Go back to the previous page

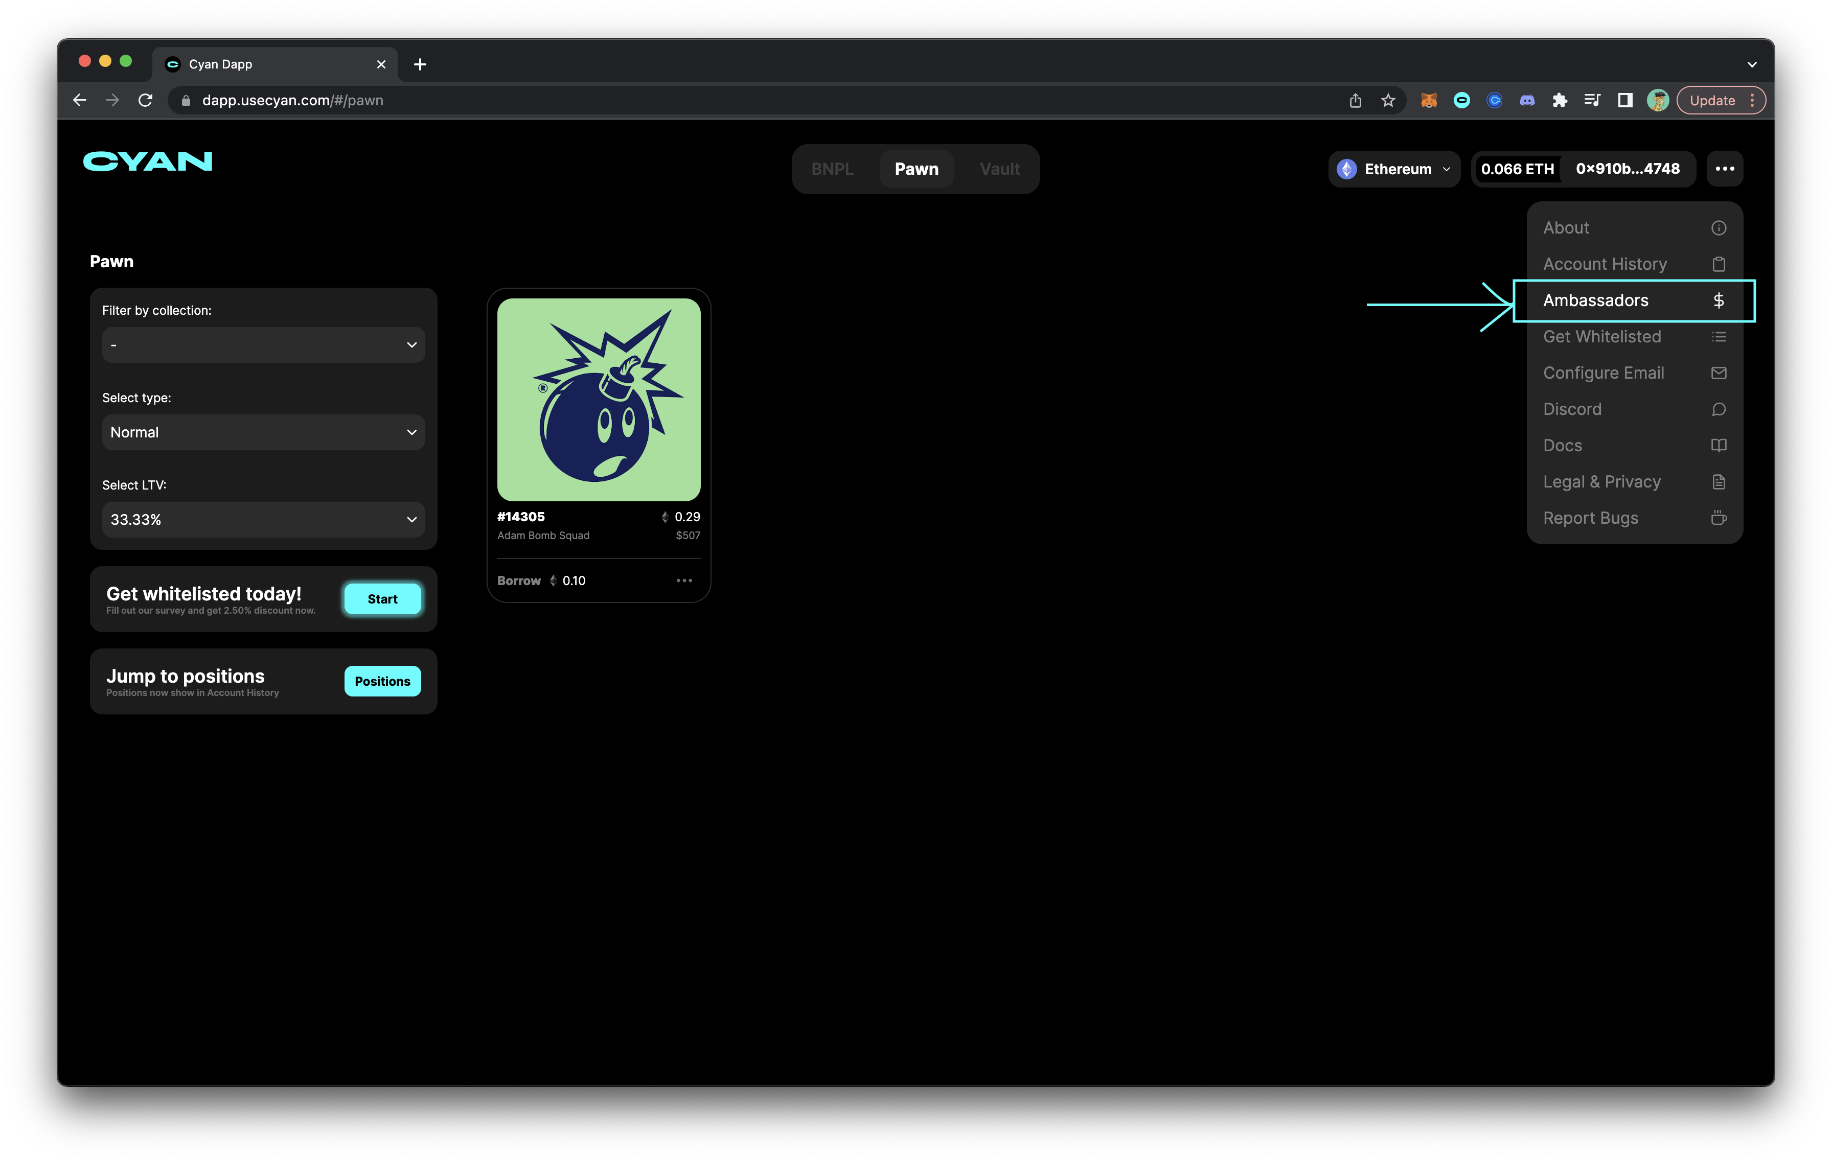pyautogui.click(x=80, y=100)
